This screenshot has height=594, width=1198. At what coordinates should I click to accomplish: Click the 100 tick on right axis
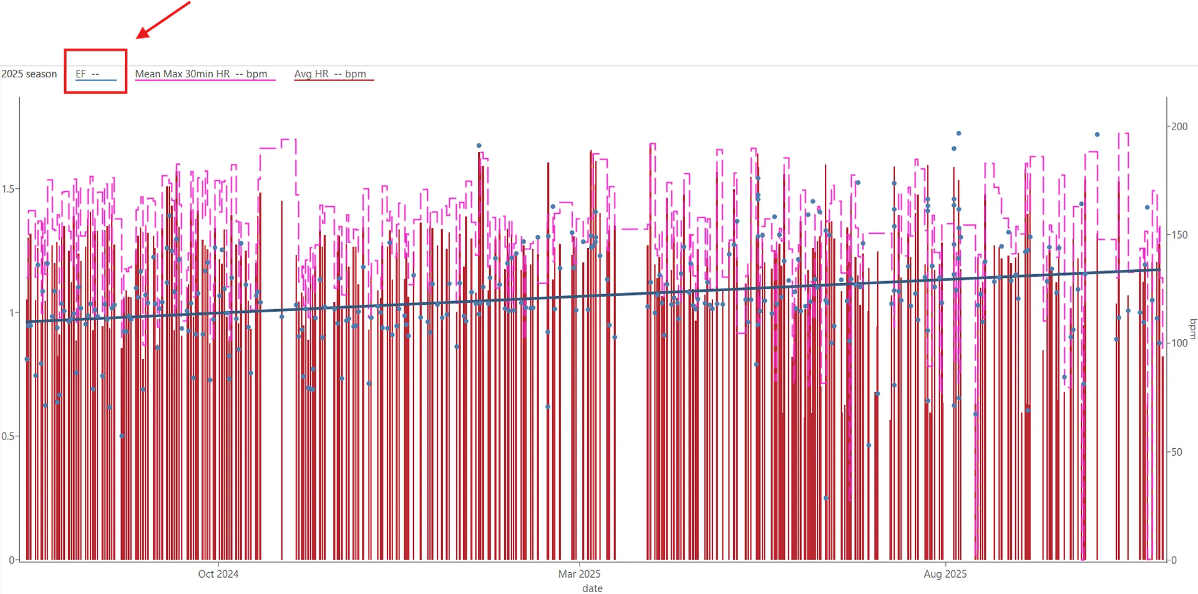pyautogui.click(x=1179, y=343)
